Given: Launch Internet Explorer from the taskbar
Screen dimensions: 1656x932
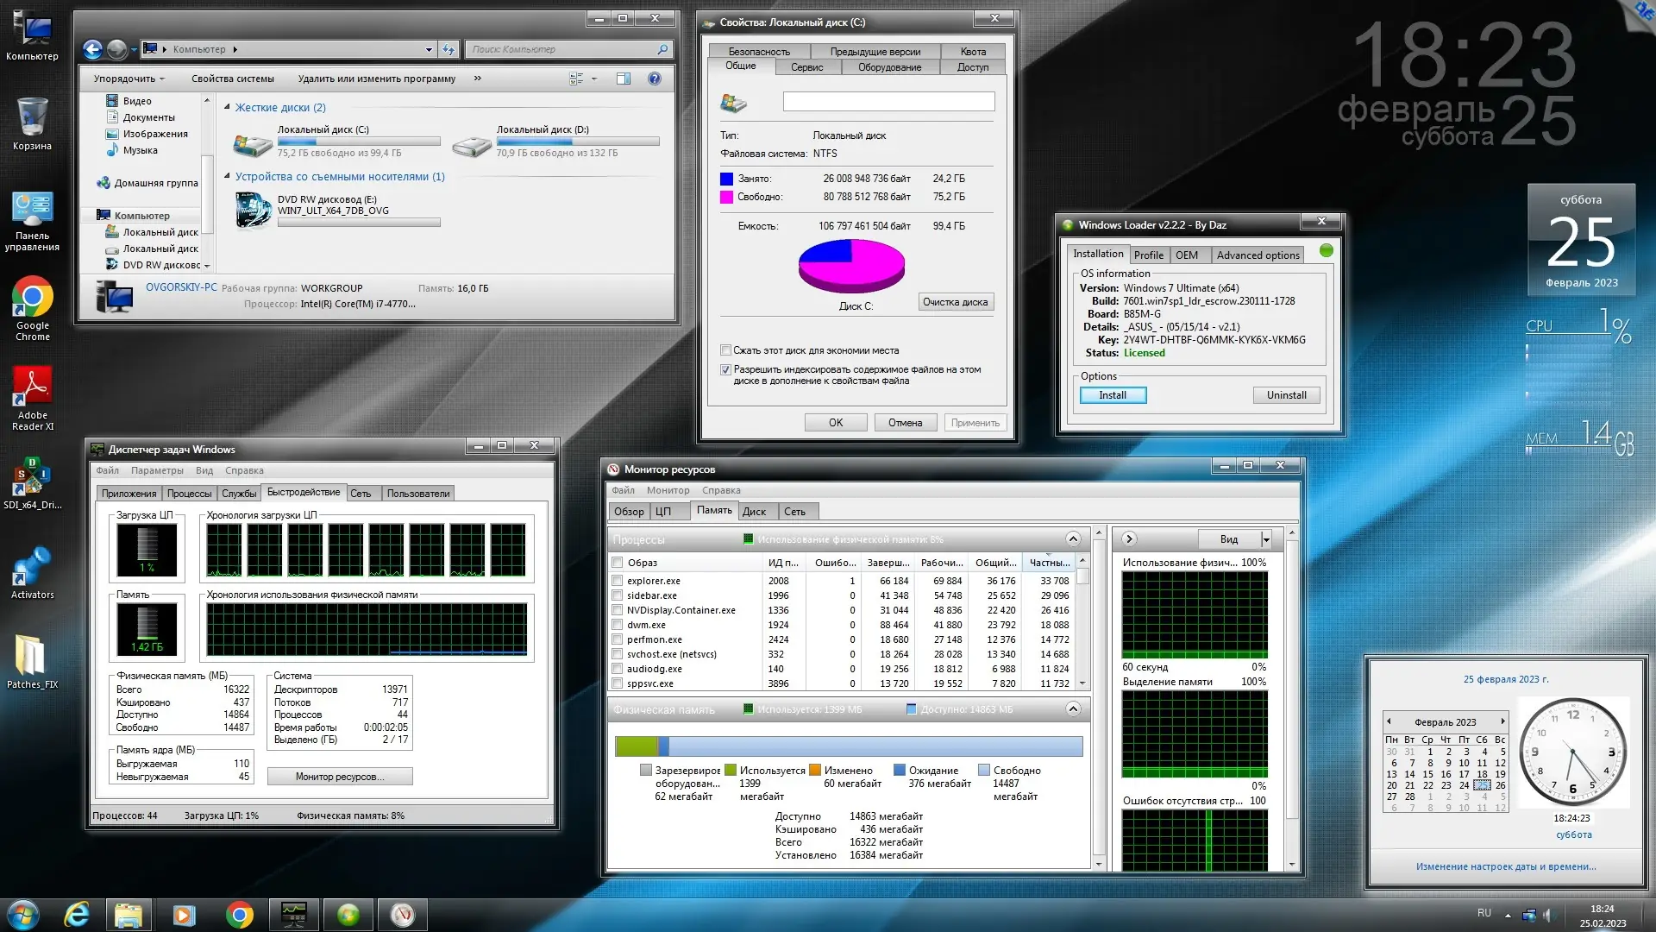Looking at the screenshot, I should pos(76,914).
